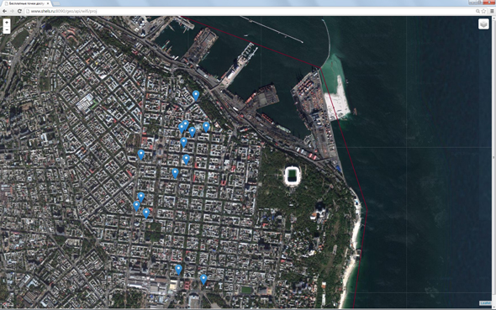Viewport: 496px width, 310px height.
Task: Click the browser forward arrow
Action: click(x=12, y=11)
